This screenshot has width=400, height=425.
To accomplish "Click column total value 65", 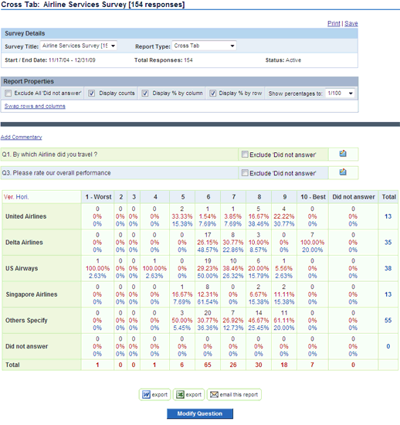I will tap(208, 365).
